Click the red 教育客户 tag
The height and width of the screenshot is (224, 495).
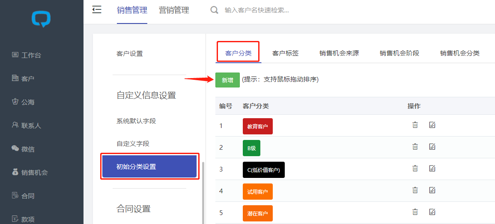click(258, 126)
